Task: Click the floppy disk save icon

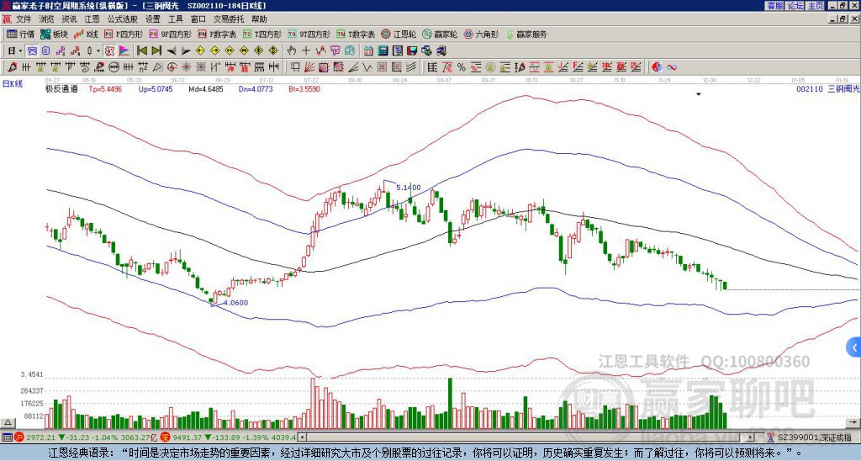Action: [x=412, y=51]
